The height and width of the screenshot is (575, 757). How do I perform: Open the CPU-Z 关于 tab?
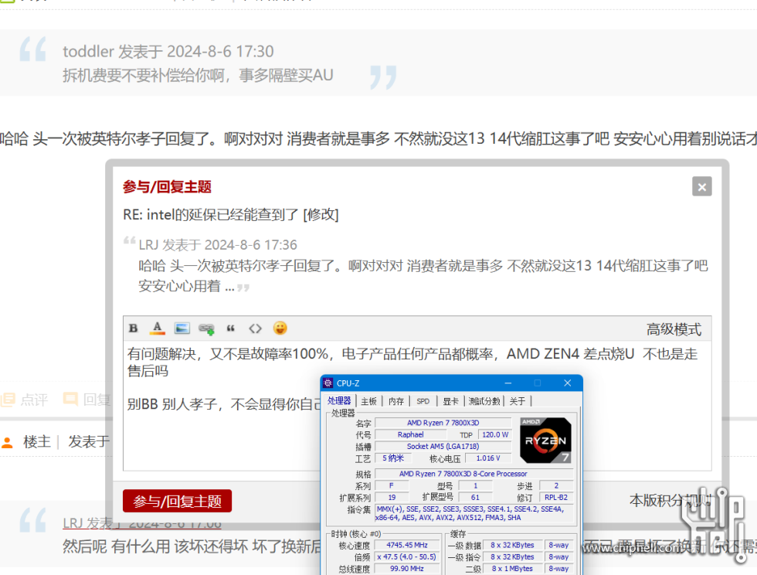coord(517,401)
